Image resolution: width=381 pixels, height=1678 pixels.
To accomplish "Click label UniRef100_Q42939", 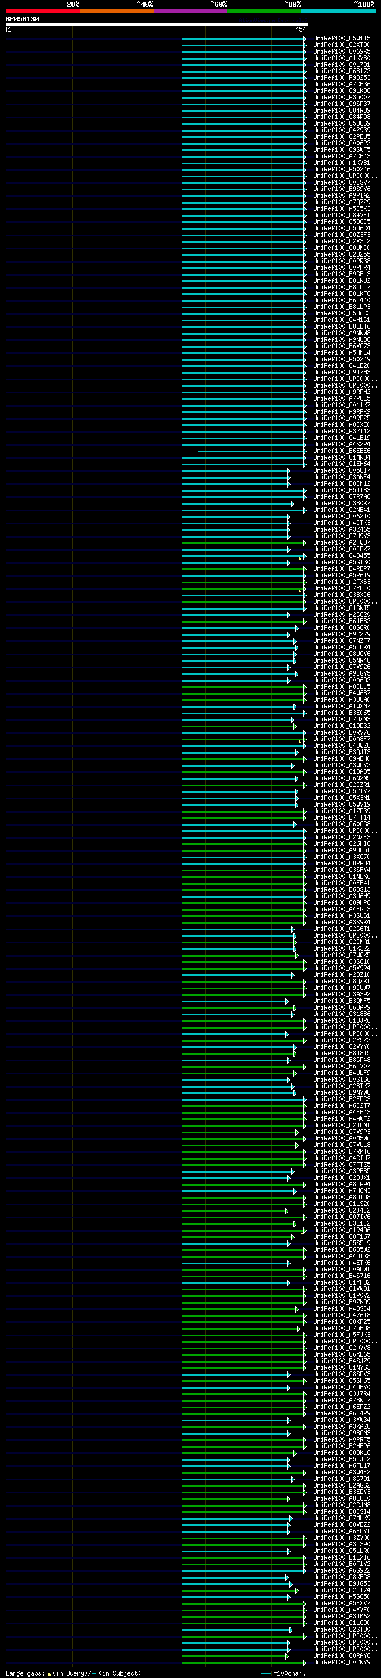I will (x=342, y=130).
